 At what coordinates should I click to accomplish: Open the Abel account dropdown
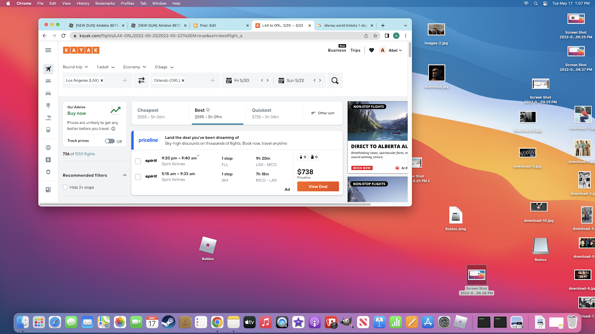pos(391,50)
